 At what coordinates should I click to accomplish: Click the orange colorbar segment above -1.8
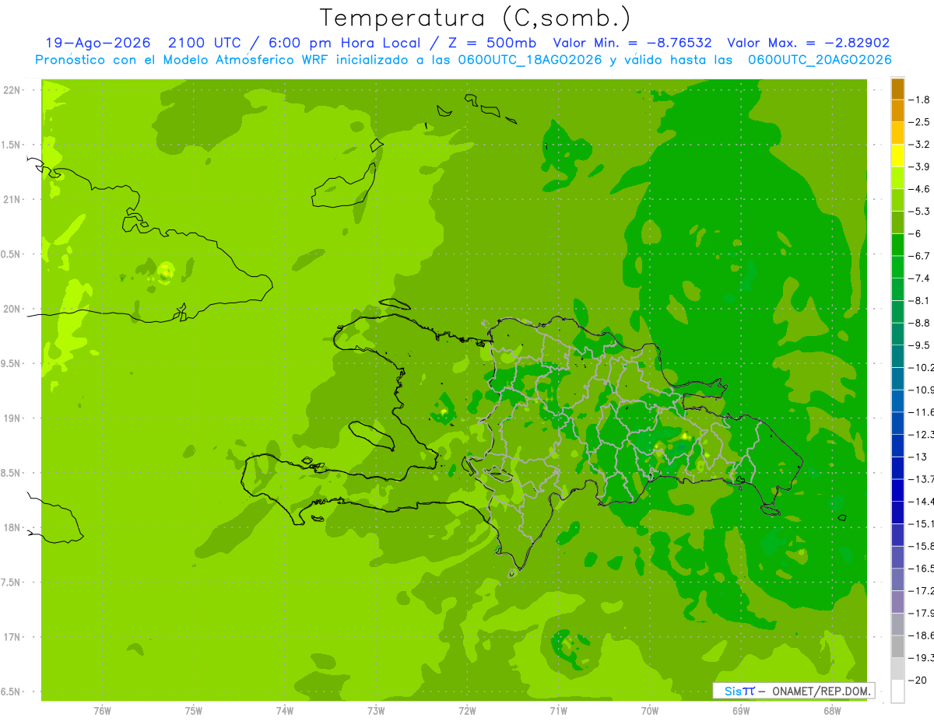897,89
